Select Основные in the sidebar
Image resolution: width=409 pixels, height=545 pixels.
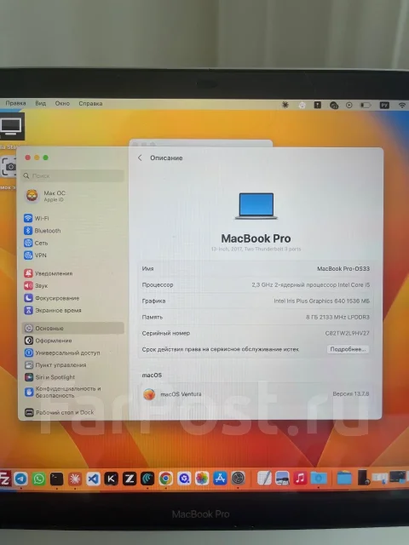tap(73, 328)
